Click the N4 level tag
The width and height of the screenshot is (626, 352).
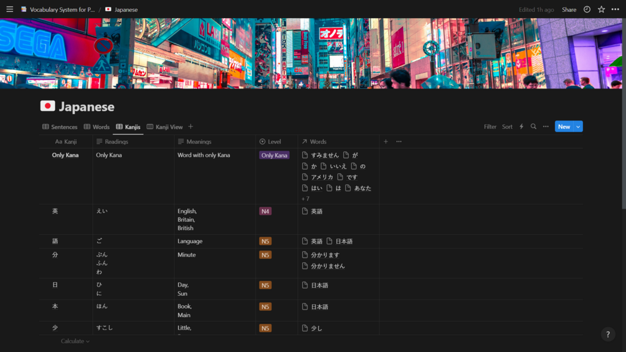tap(265, 211)
